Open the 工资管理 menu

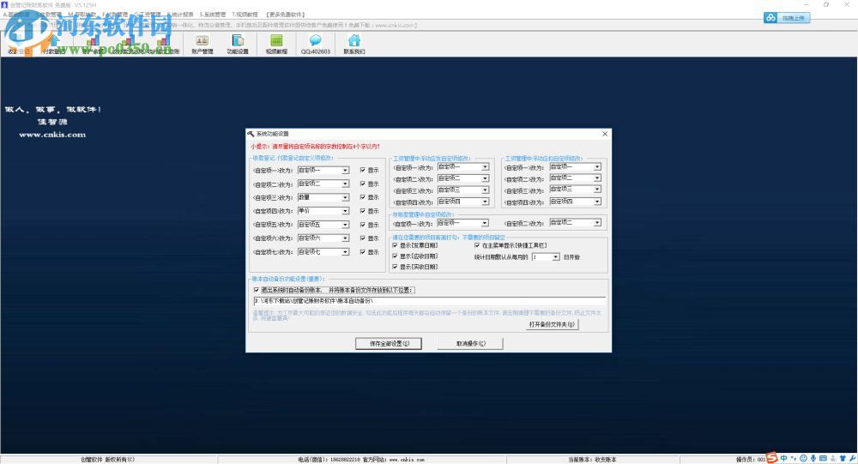(148, 15)
